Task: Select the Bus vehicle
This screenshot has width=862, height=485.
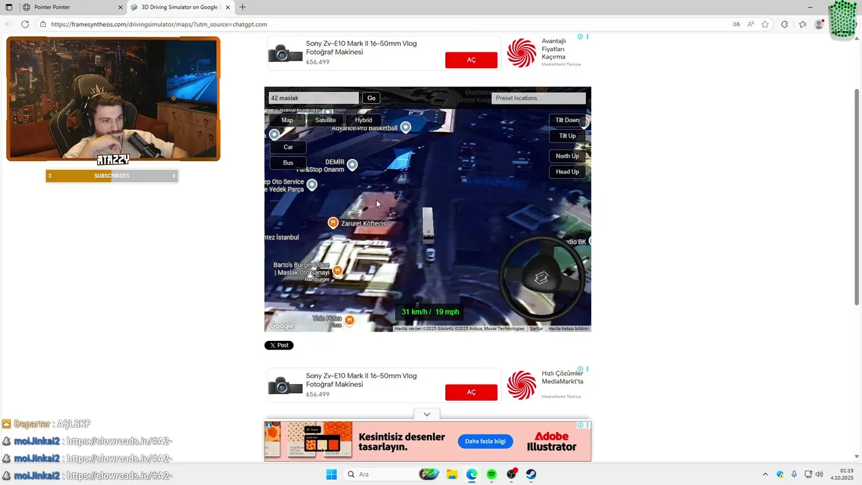Action: coord(288,162)
